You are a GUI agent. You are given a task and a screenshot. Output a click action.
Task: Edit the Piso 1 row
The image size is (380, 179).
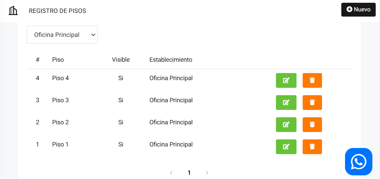(x=286, y=147)
